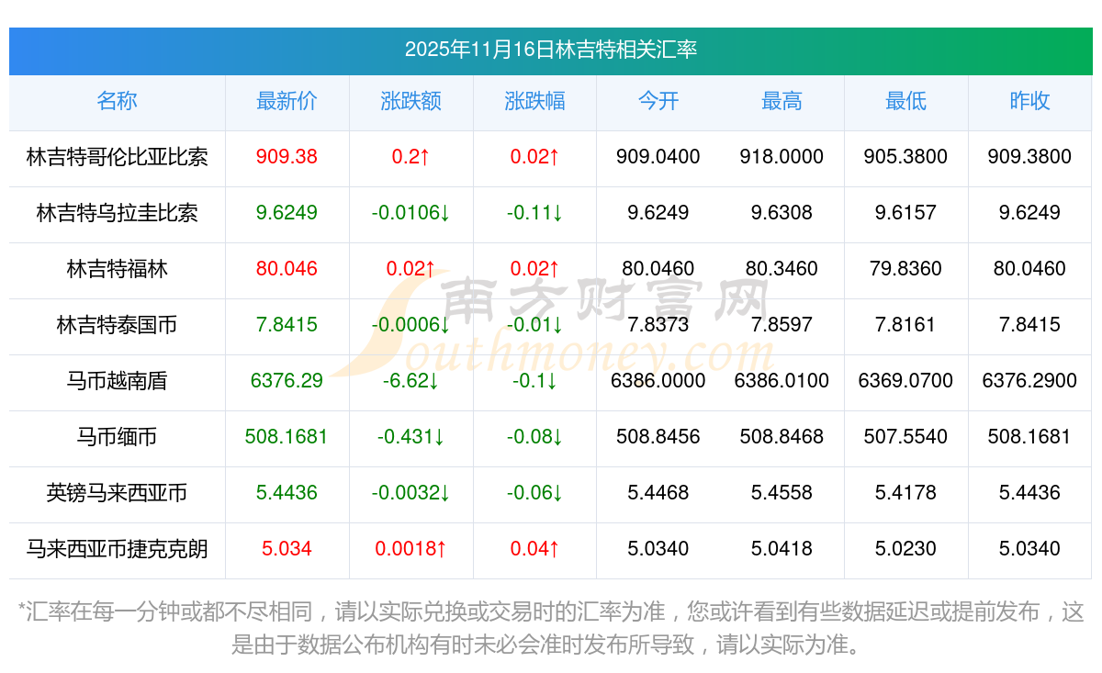Click change amount 0.0018↑
This screenshot has width=1102, height=673.
[410, 549]
